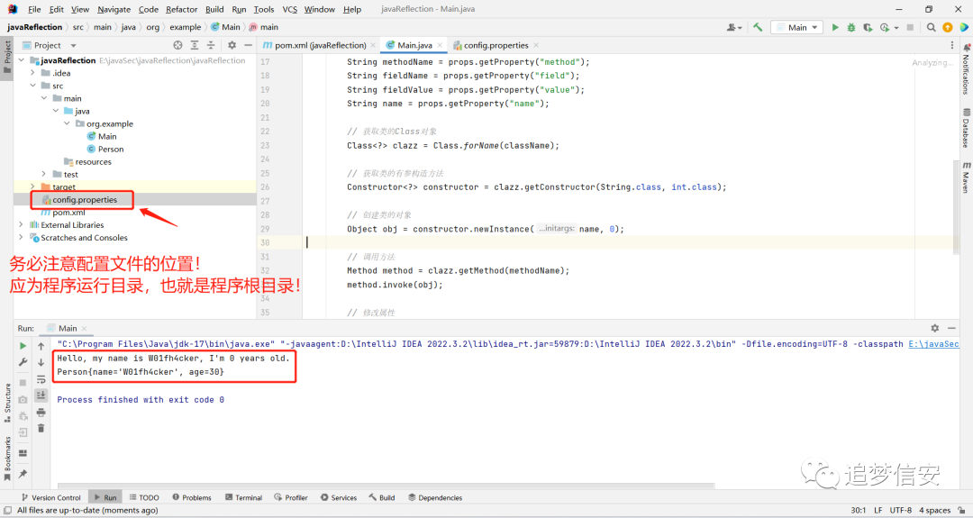Expand the test folder in tree
973x518 pixels.
tap(44, 175)
